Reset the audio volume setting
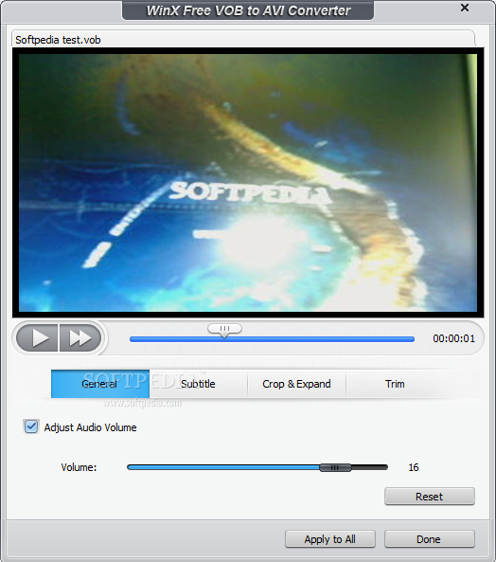Image resolution: width=496 pixels, height=562 pixels. (430, 497)
